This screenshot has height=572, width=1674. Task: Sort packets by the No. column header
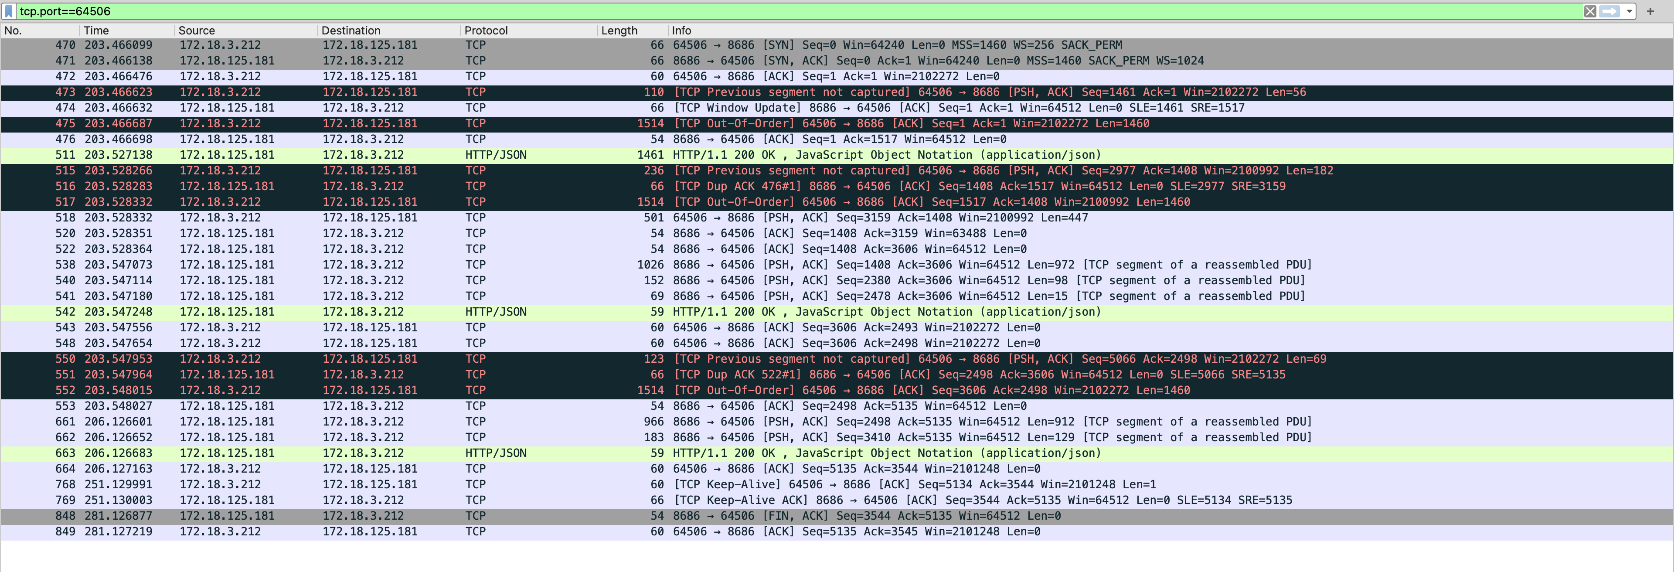[x=40, y=31]
